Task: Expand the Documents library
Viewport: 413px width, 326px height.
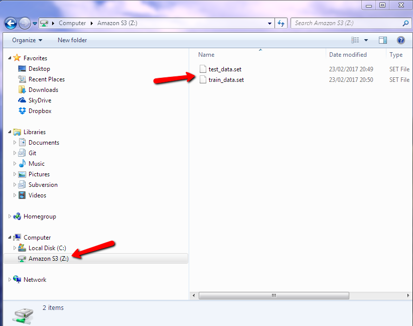Action: pos(15,143)
